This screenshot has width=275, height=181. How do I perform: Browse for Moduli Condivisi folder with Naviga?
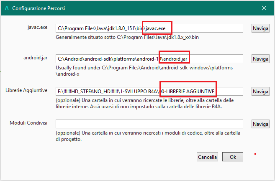tap(260, 124)
